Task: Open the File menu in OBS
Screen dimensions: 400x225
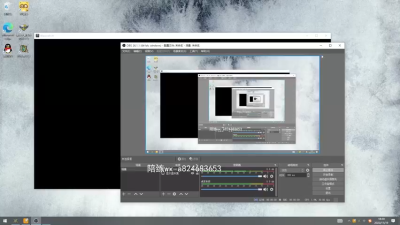Action: 126,51
